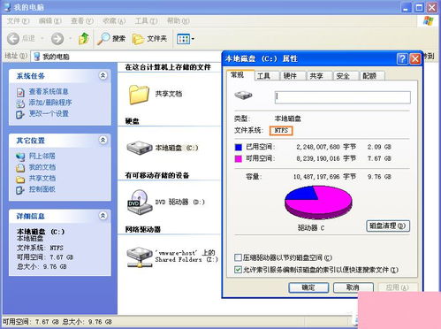Collapse the System Tasks panel
The width and height of the screenshot is (441, 329).
pyautogui.click(x=103, y=76)
